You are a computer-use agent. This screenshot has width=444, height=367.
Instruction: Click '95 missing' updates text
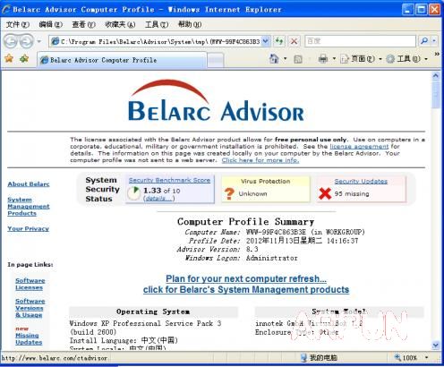pyautogui.click(x=352, y=194)
